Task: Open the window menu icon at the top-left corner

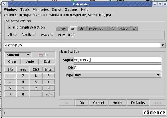Action: tap(5, 4)
